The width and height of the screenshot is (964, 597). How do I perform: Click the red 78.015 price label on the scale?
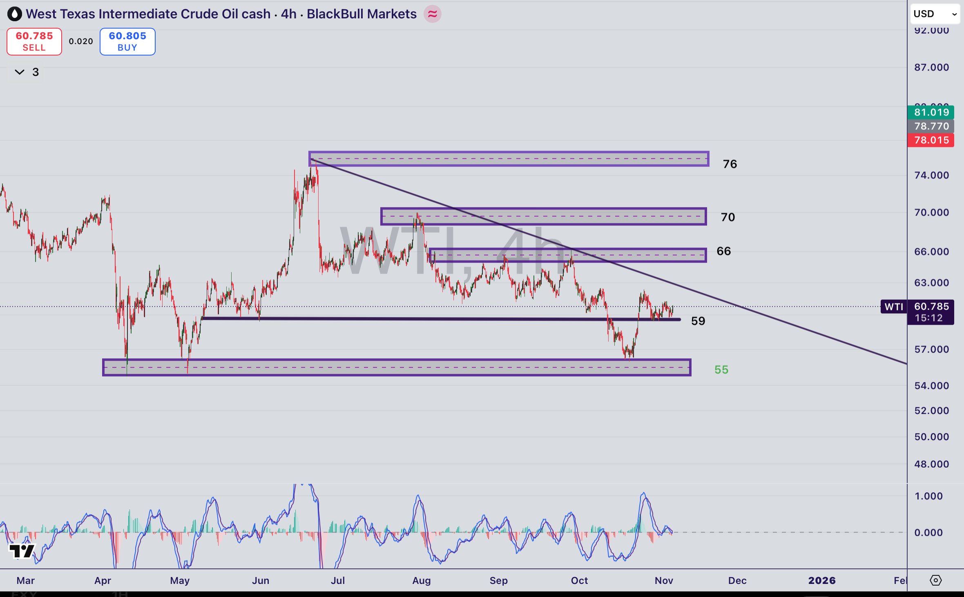(x=930, y=140)
